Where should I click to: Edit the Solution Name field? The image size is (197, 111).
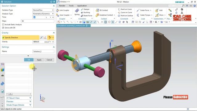(x=43, y=51)
